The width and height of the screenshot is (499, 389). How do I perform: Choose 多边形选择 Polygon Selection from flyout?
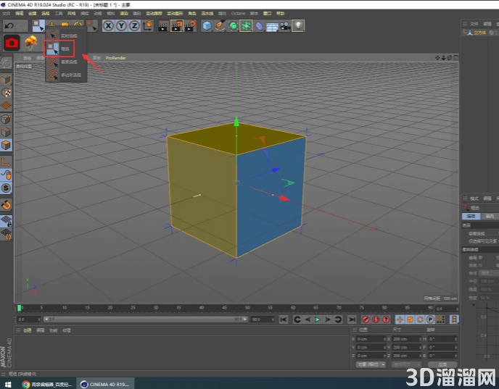(x=65, y=75)
